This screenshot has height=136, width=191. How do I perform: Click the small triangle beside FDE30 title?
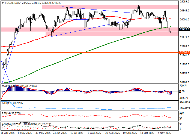tap(2, 2)
